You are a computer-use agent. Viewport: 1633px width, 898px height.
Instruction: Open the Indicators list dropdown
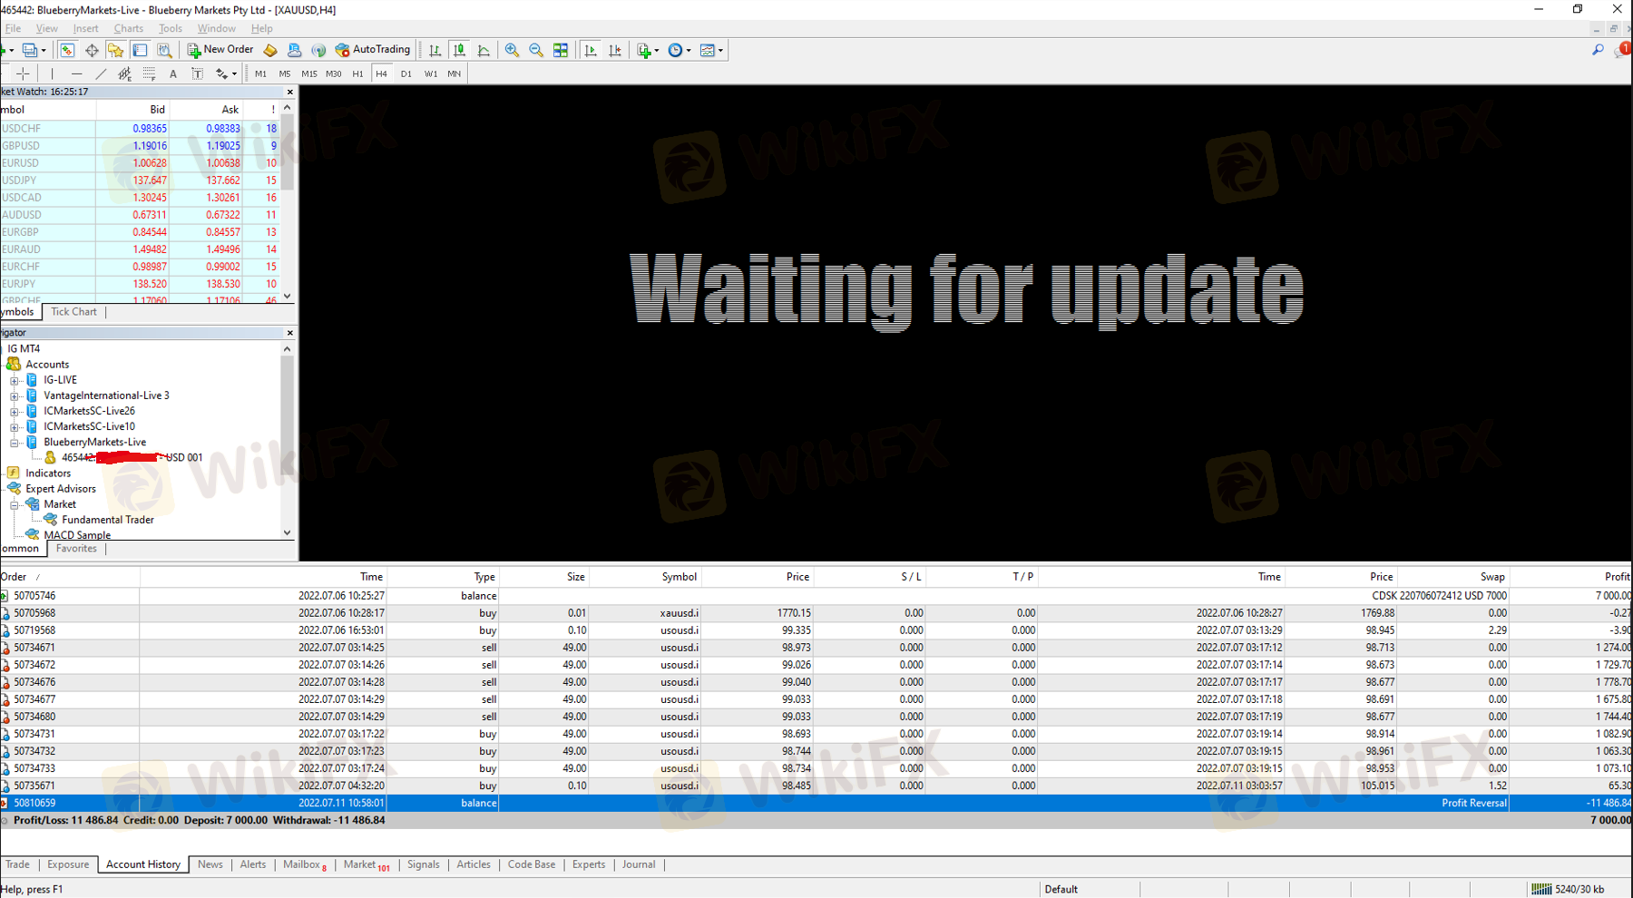pos(647,50)
